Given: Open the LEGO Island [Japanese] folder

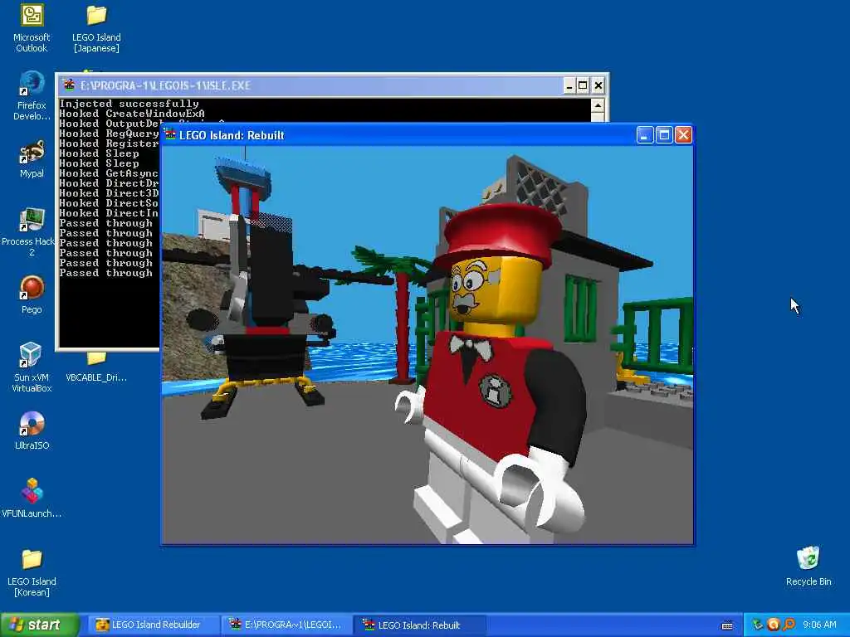Looking at the screenshot, I should [x=96, y=28].
